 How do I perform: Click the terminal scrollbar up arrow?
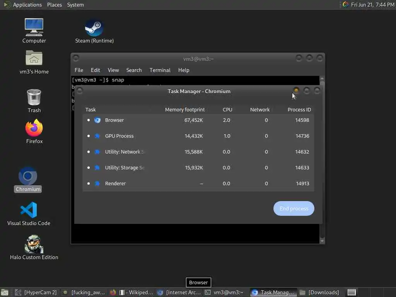click(322, 79)
